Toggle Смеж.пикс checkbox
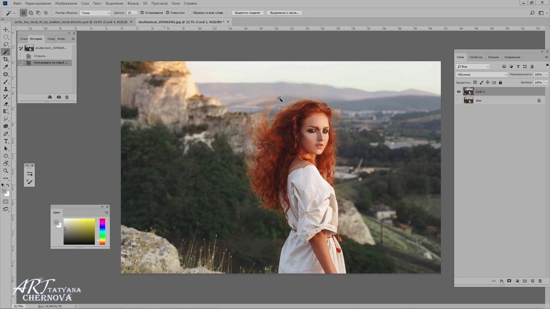 coord(167,13)
